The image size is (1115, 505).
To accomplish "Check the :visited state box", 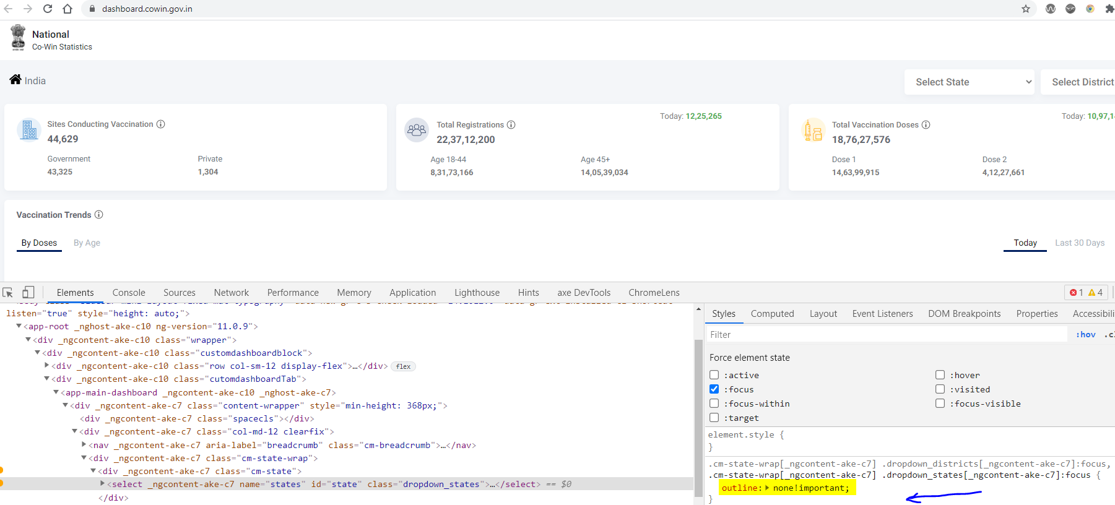I will [x=940, y=389].
